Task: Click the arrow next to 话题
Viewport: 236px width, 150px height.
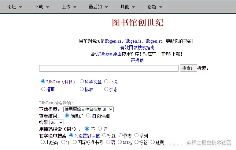Action: pos(161,7)
